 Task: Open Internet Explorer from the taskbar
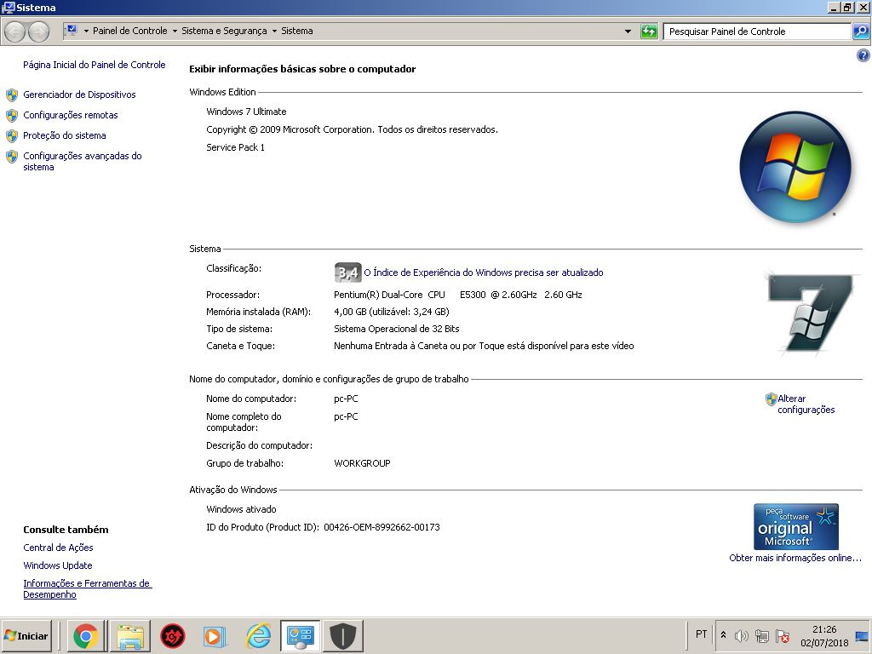pos(258,635)
